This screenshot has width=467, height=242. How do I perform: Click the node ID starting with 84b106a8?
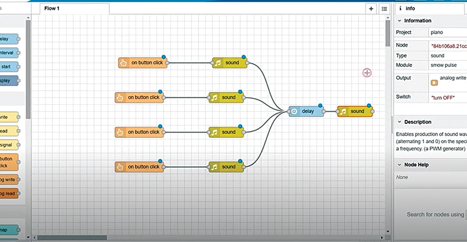tap(449, 46)
